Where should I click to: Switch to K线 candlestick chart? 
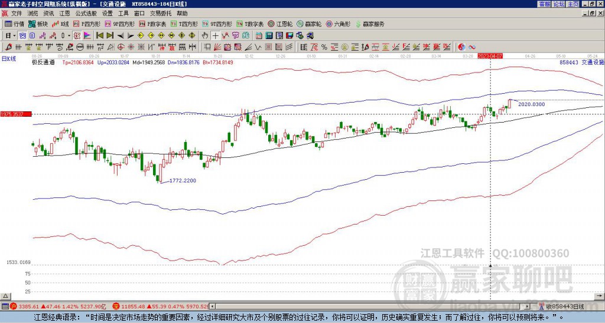tap(60, 24)
